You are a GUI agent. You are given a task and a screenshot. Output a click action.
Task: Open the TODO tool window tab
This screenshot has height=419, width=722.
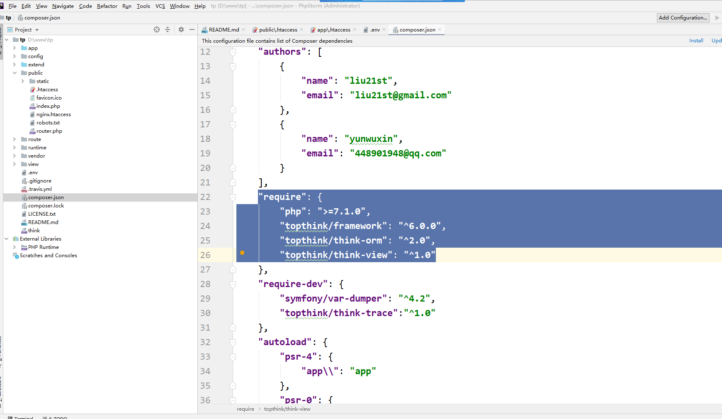55,417
